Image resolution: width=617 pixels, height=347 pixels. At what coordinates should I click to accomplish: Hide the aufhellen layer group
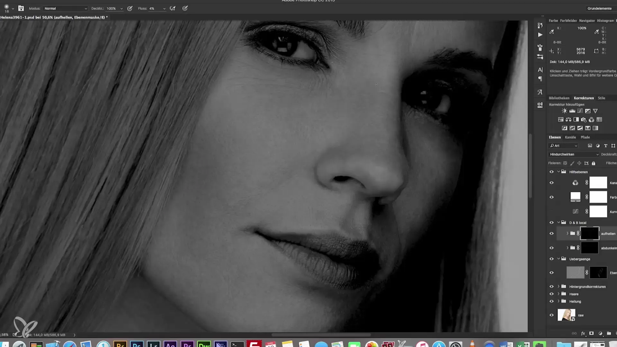(x=551, y=234)
